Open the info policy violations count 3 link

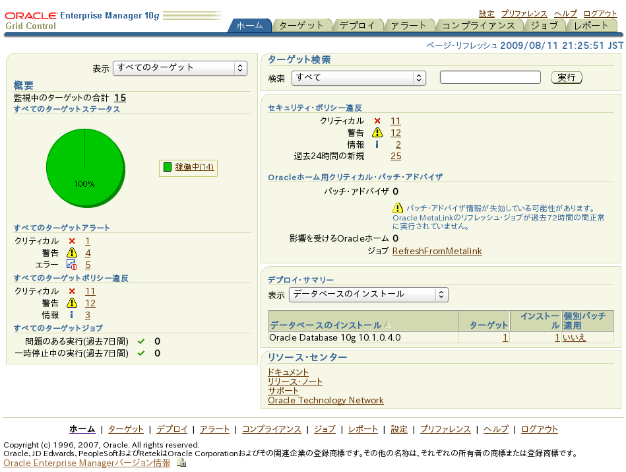tap(88, 316)
